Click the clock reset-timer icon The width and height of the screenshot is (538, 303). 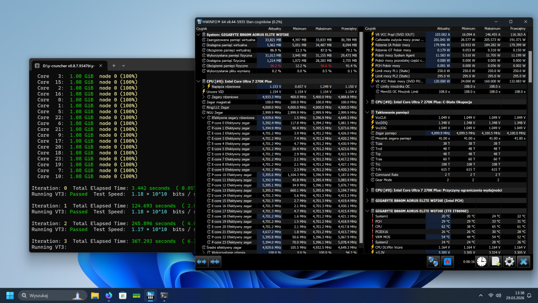point(482,262)
